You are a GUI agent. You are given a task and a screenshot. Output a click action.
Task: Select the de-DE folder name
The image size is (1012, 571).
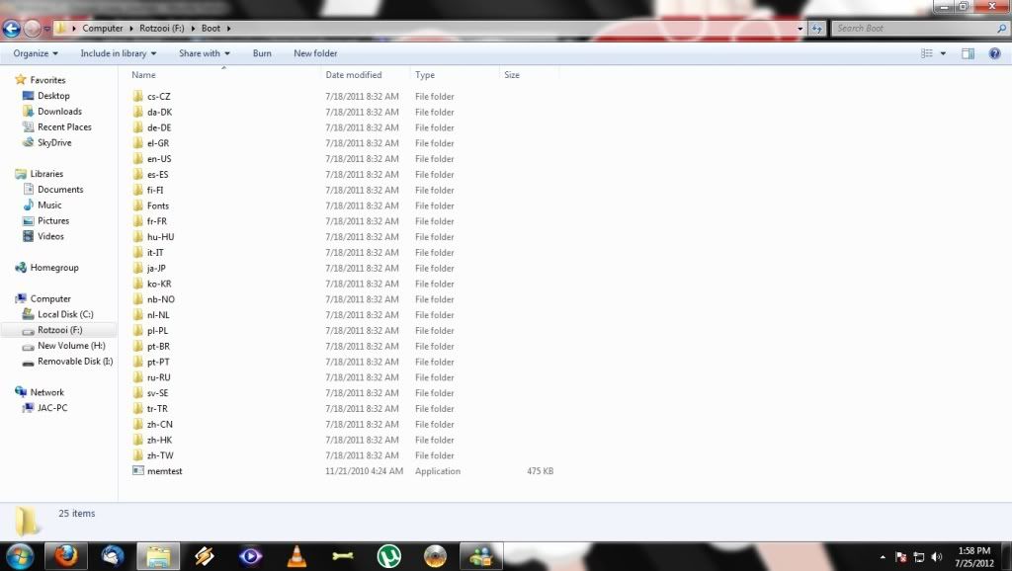(159, 127)
